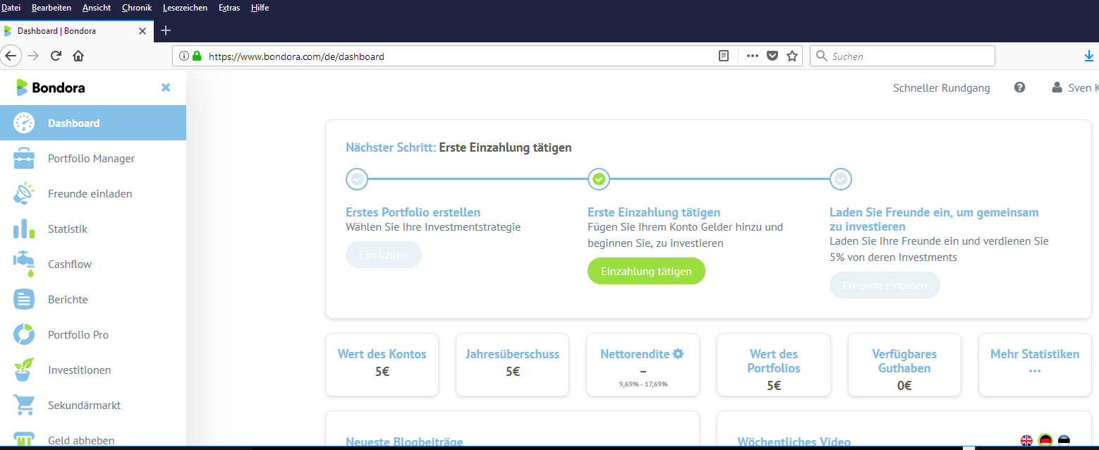
Task: Click the Portfolio Pro donut icon
Action: 24,334
